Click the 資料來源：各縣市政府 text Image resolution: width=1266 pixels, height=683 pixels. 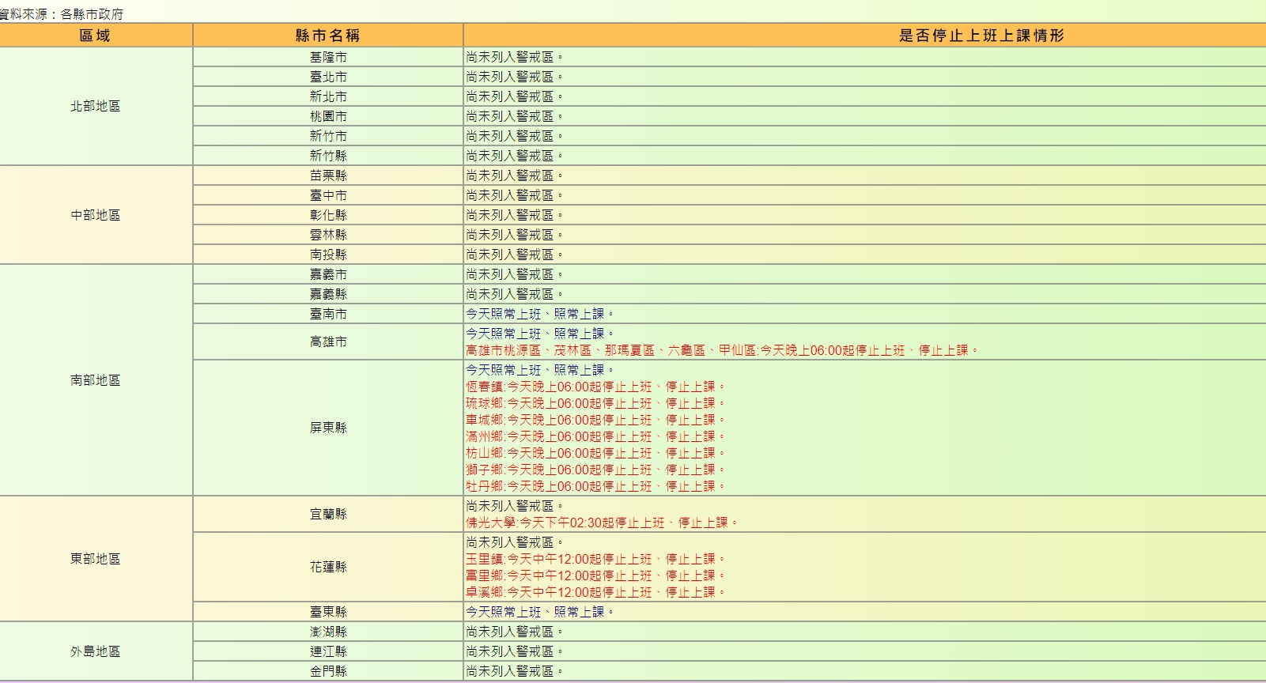pos(62,14)
